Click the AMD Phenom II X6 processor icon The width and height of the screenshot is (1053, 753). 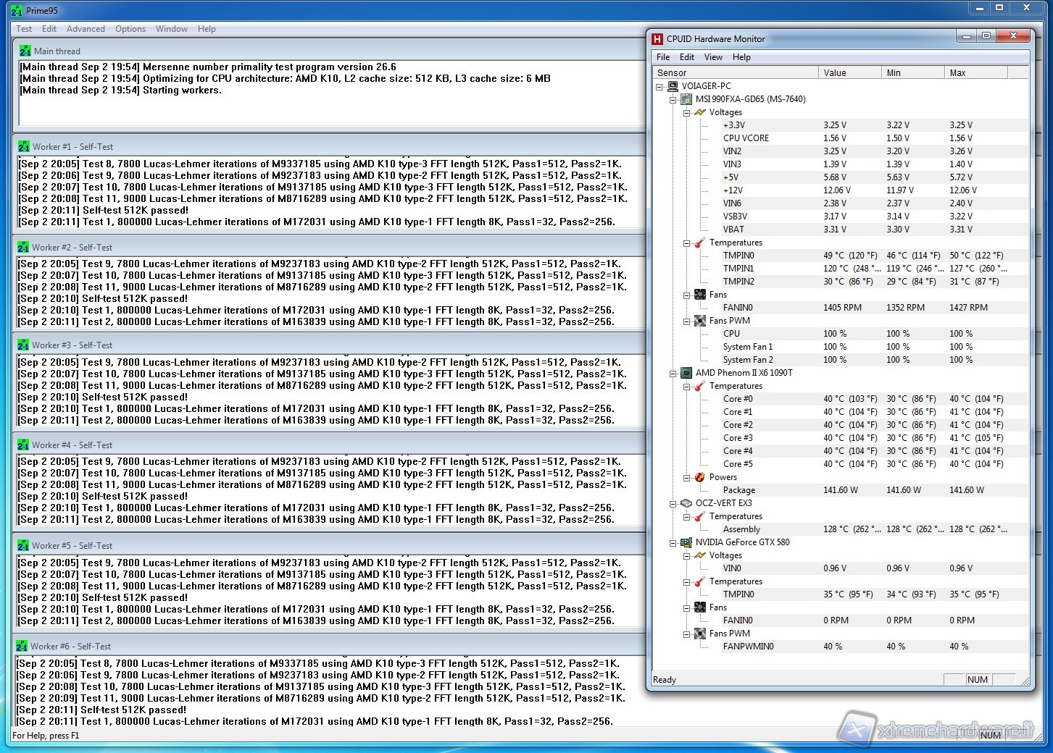point(686,373)
